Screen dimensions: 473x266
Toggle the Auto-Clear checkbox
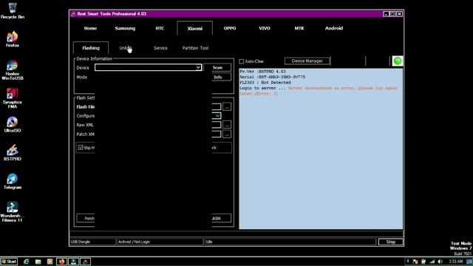tap(242, 61)
